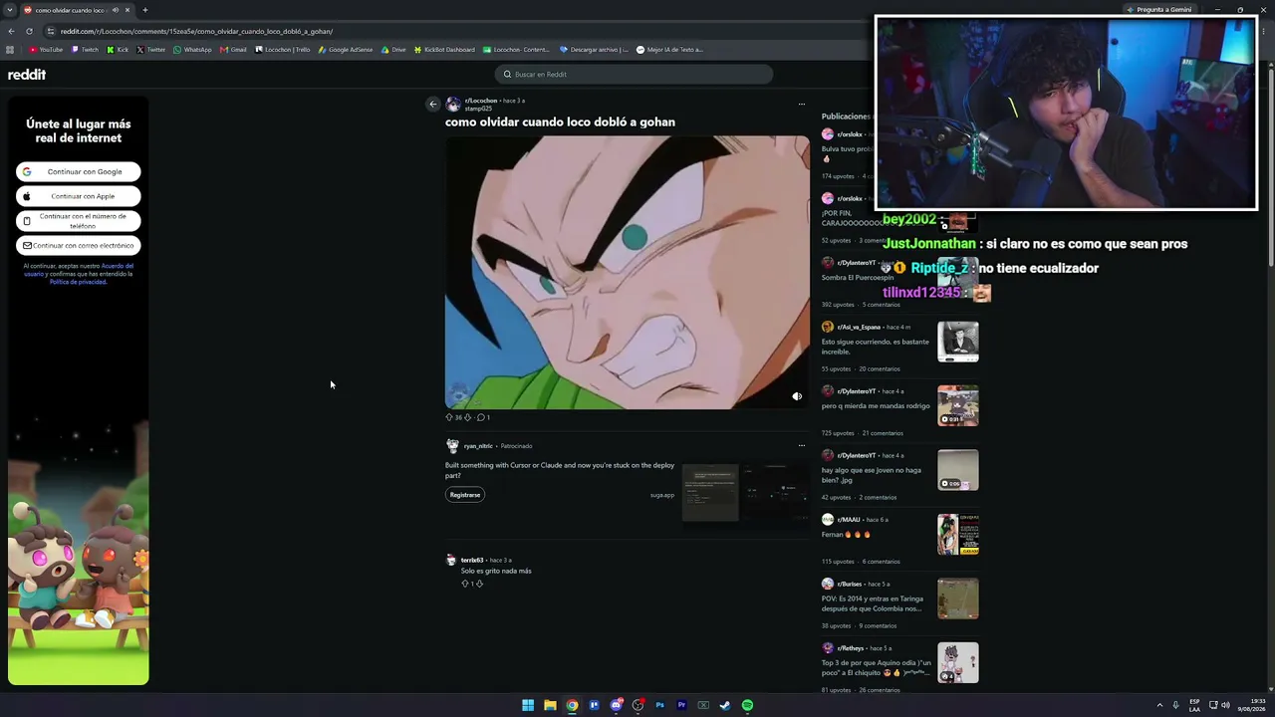Open the r/Locochon subreddit link
The width and height of the screenshot is (1275, 717).
coord(481,101)
